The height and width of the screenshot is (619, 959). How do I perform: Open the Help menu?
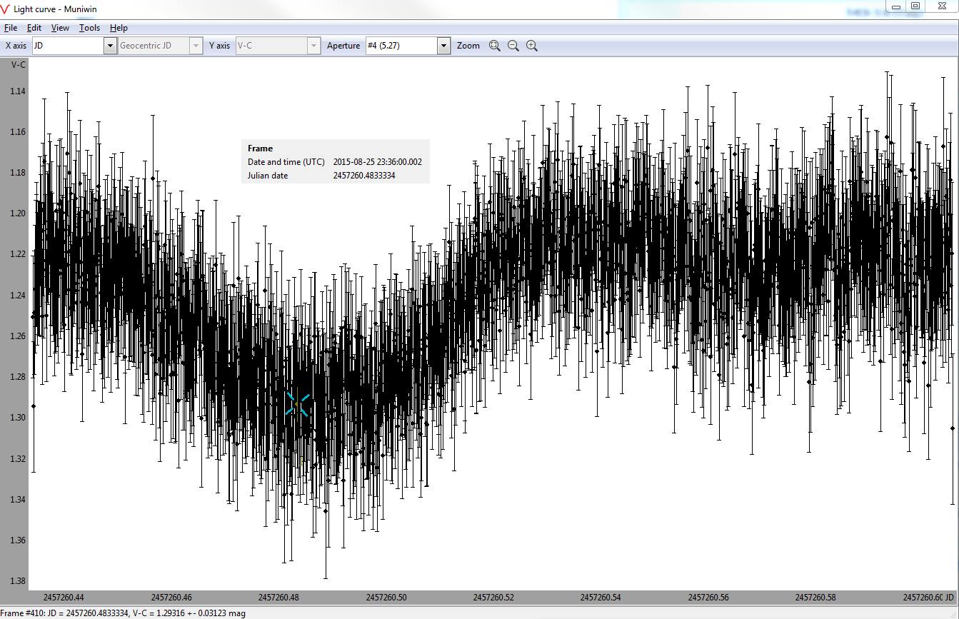pos(119,28)
